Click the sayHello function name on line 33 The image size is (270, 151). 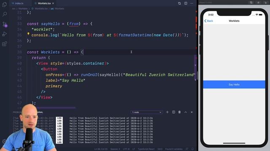pos(50,24)
